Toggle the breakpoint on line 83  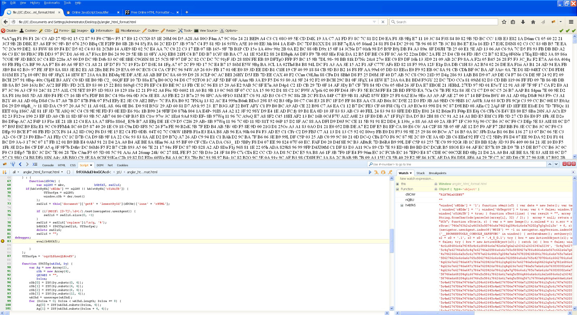3,241
